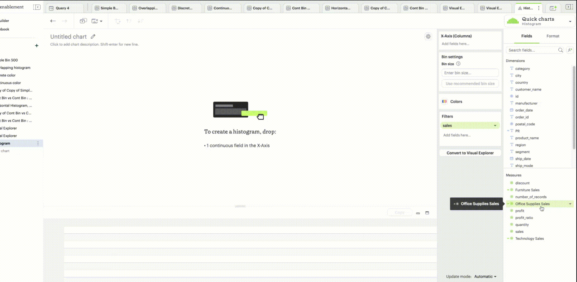577x282 pixels.
Task: Collapse the left sidebar panel icon
Action: coord(37,7)
